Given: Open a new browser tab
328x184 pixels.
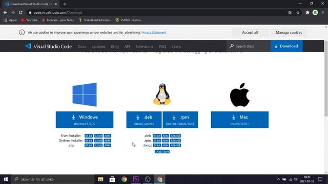Looking at the screenshot, I should pyautogui.click(x=65, y=4).
